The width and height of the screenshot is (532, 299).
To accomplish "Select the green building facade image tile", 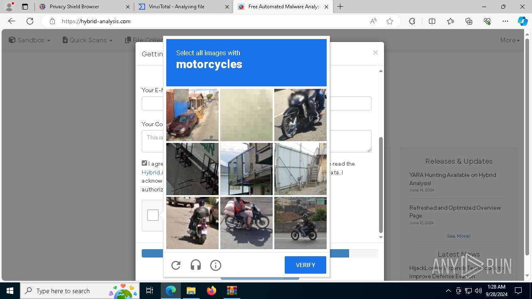I will (x=246, y=169).
